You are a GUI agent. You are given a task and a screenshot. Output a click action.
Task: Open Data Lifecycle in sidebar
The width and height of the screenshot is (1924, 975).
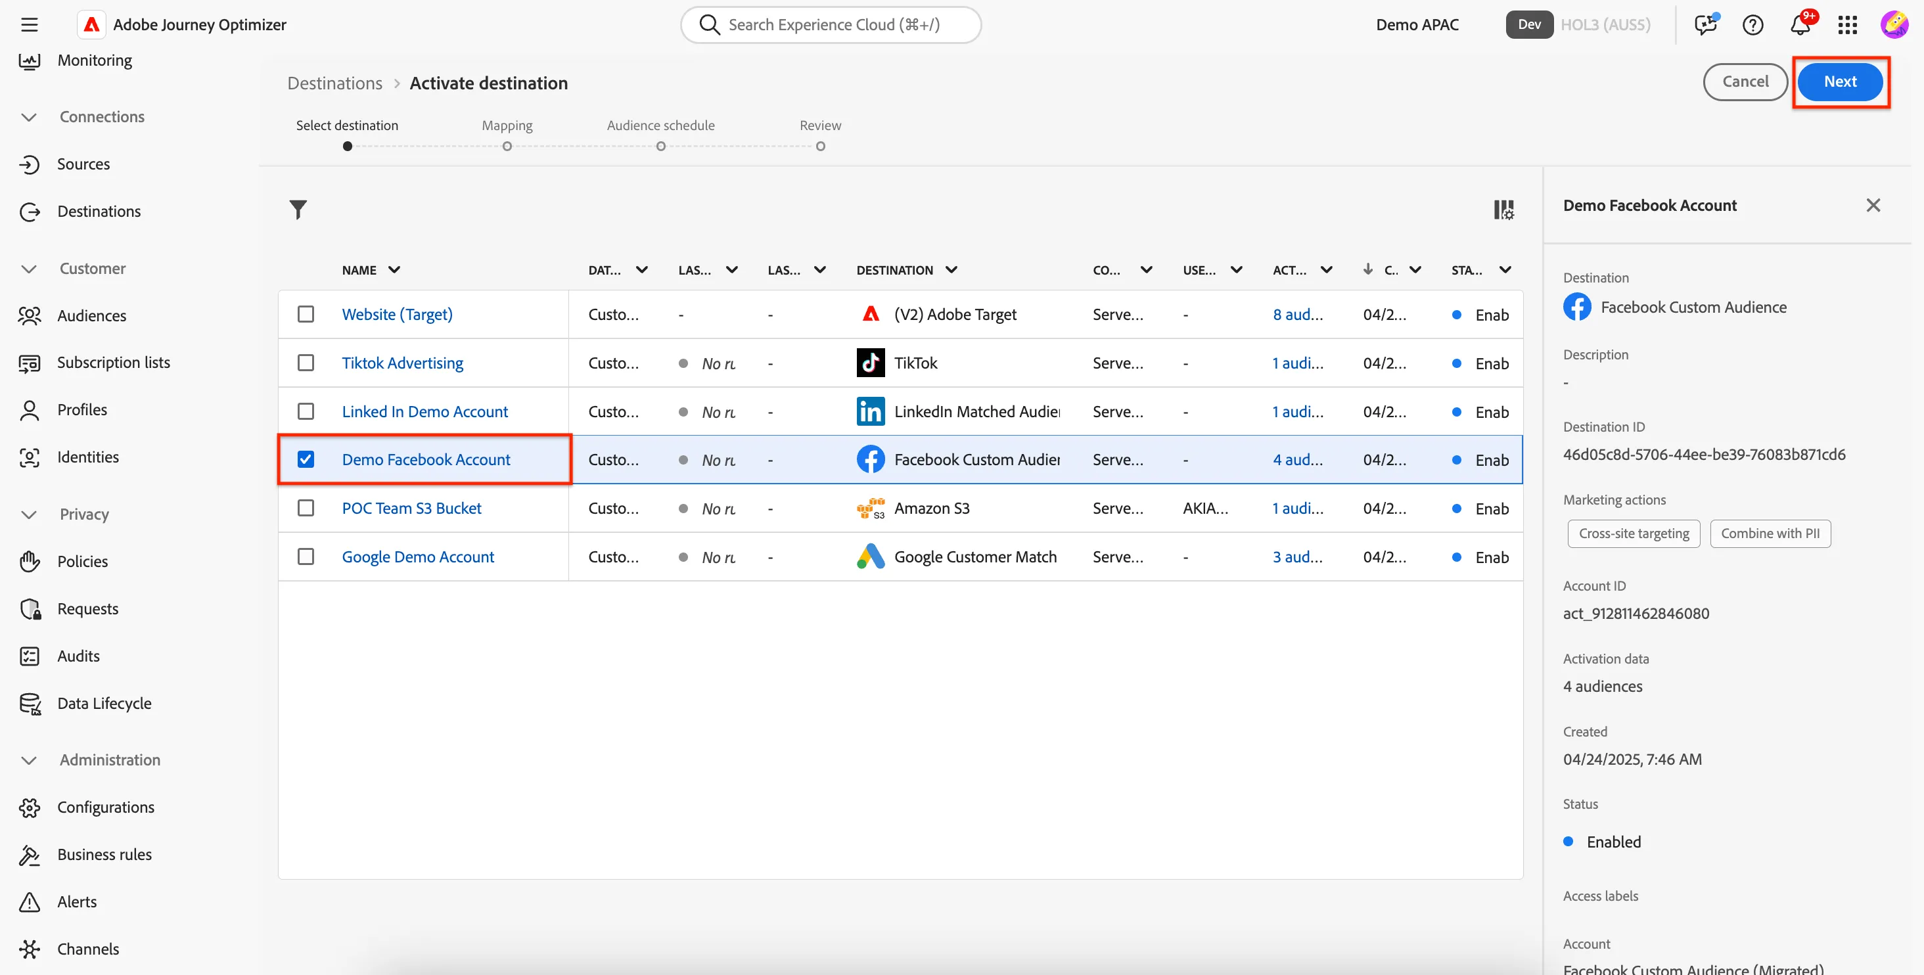tap(104, 703)
